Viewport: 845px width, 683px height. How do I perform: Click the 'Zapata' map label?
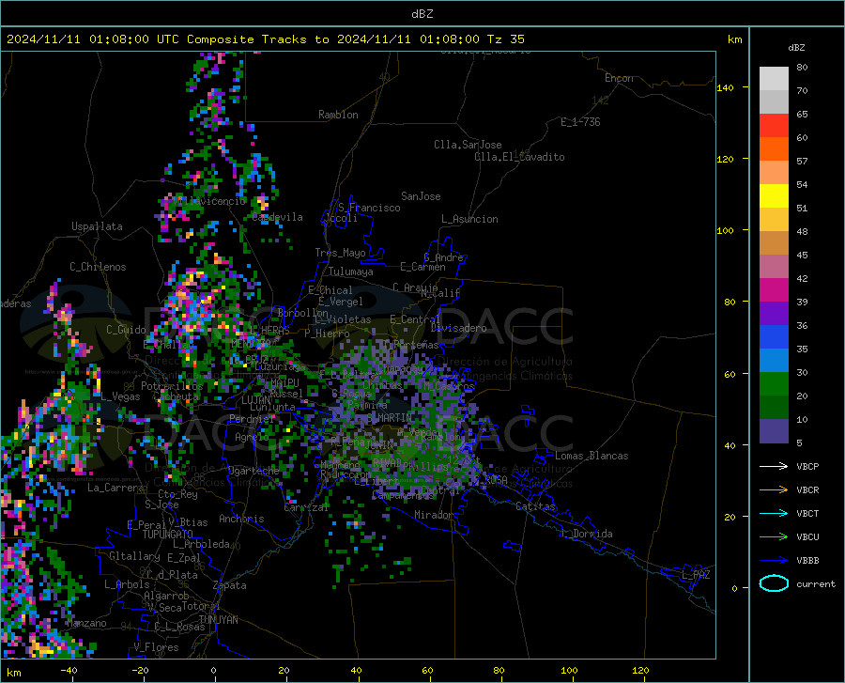[x=230, y=585]
